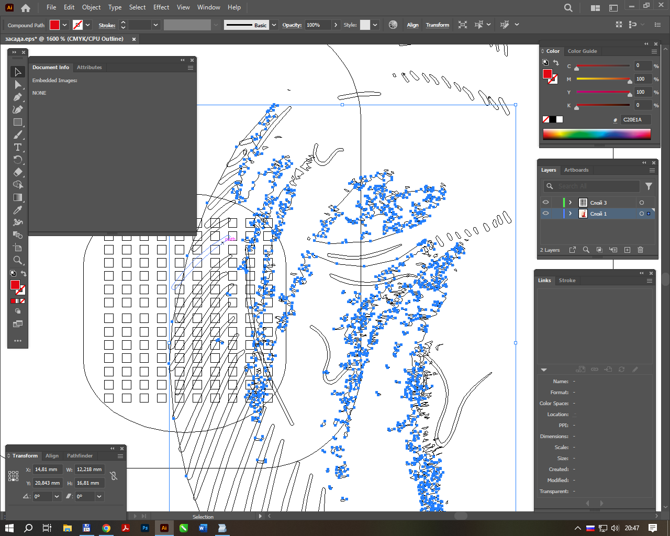The width and height of the screenshot is (670, 536).
Task: Click the Opacity label link
Action: click(292, 25)
